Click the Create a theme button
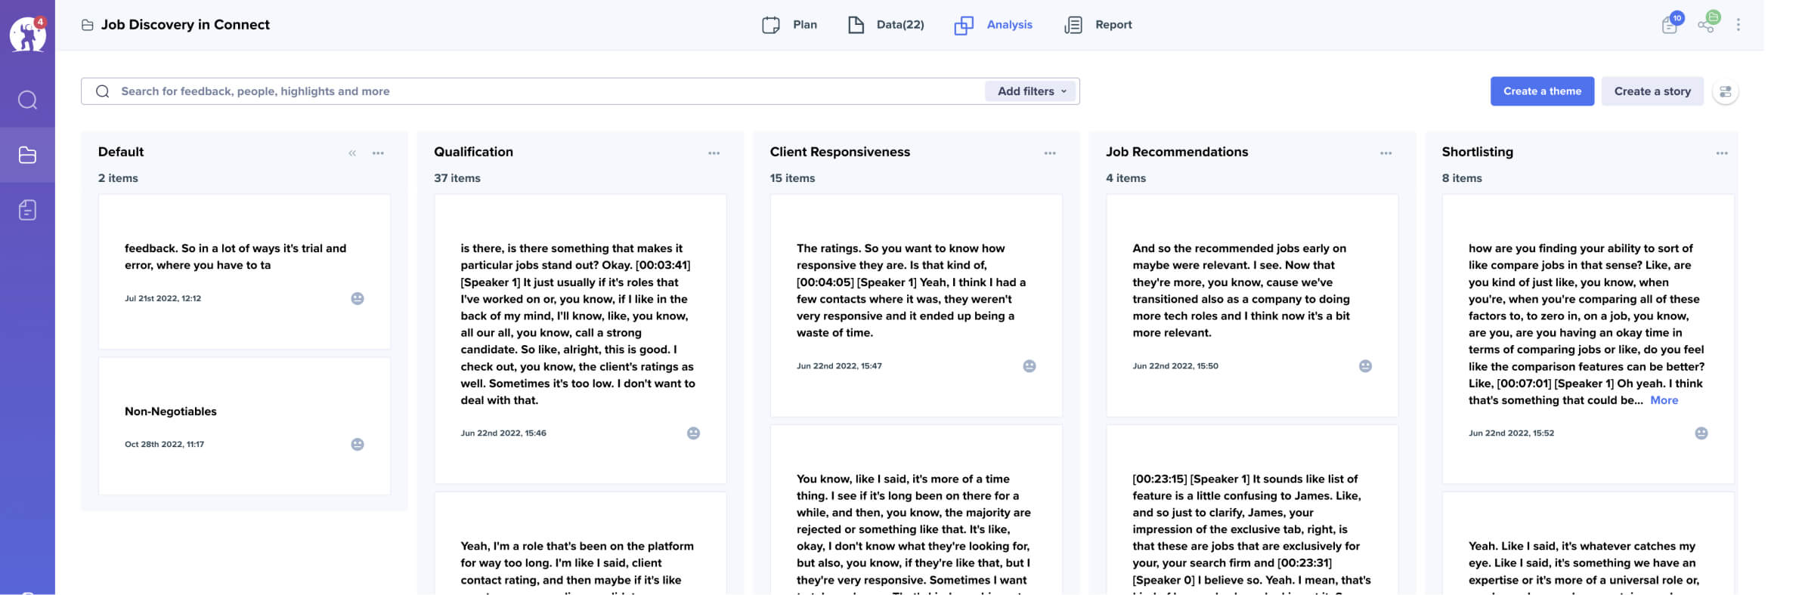 1542,91
